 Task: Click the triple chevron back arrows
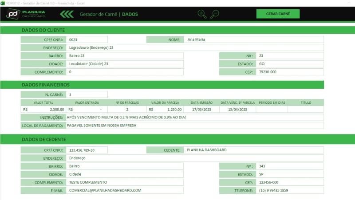[67, 14]
